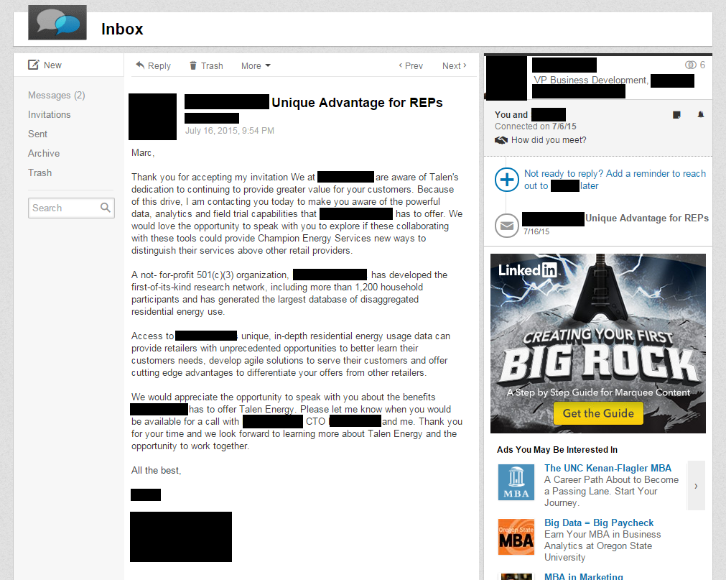Click the 7/16/15 timeline date

536,231
